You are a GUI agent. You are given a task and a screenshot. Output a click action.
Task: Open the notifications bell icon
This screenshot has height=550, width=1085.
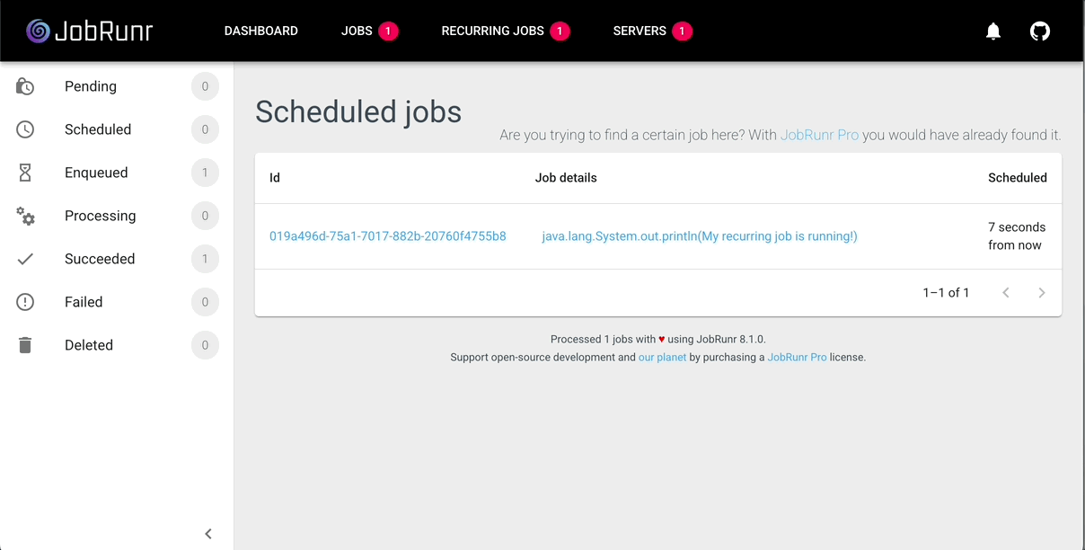click(x=993, y=31)
